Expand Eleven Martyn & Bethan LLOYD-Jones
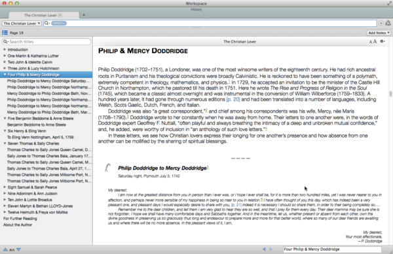 pyautogui.click(x=5, y=206)
